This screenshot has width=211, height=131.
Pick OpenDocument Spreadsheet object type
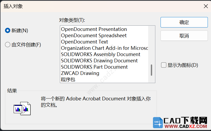coord(104,35)
